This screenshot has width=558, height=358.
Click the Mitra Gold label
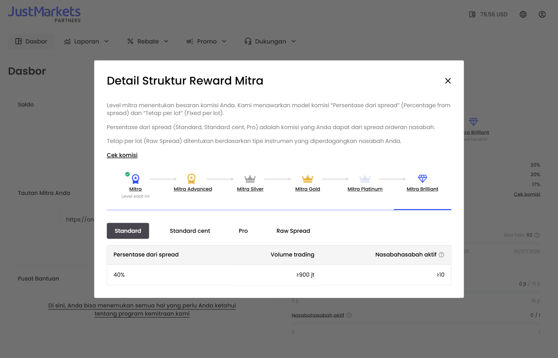pos(308,189)
